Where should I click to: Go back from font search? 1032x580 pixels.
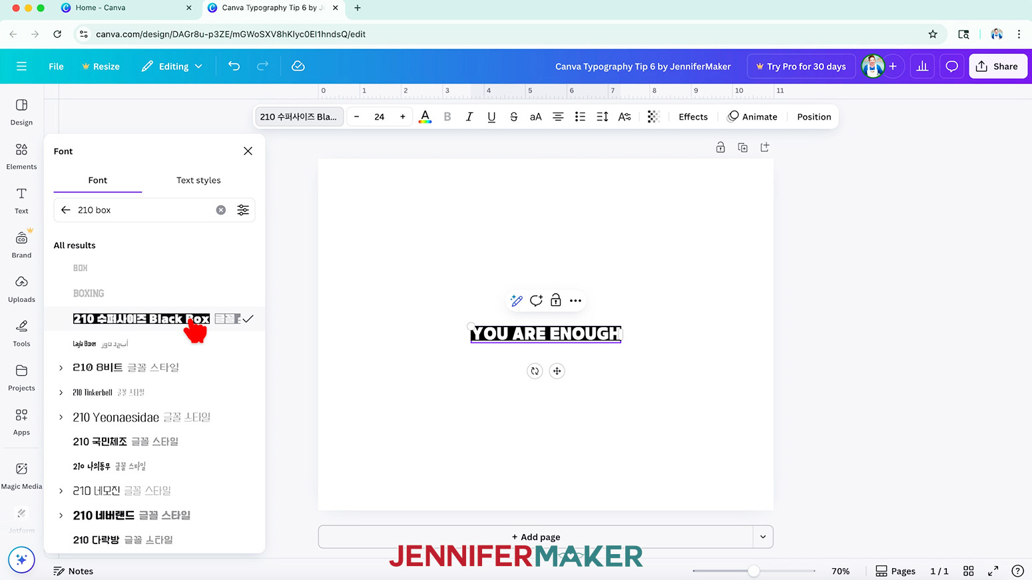[65, 210]
